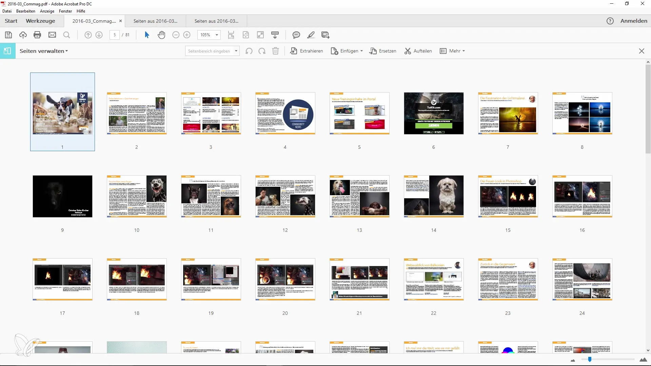Click the Ersetzen (Replace) icon
The image size is (651, 366).
[x=373, y=50]
